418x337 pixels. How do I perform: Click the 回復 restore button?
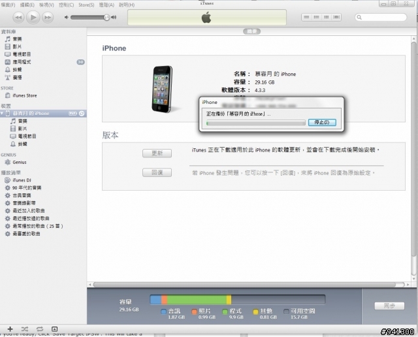click(157, 172)
